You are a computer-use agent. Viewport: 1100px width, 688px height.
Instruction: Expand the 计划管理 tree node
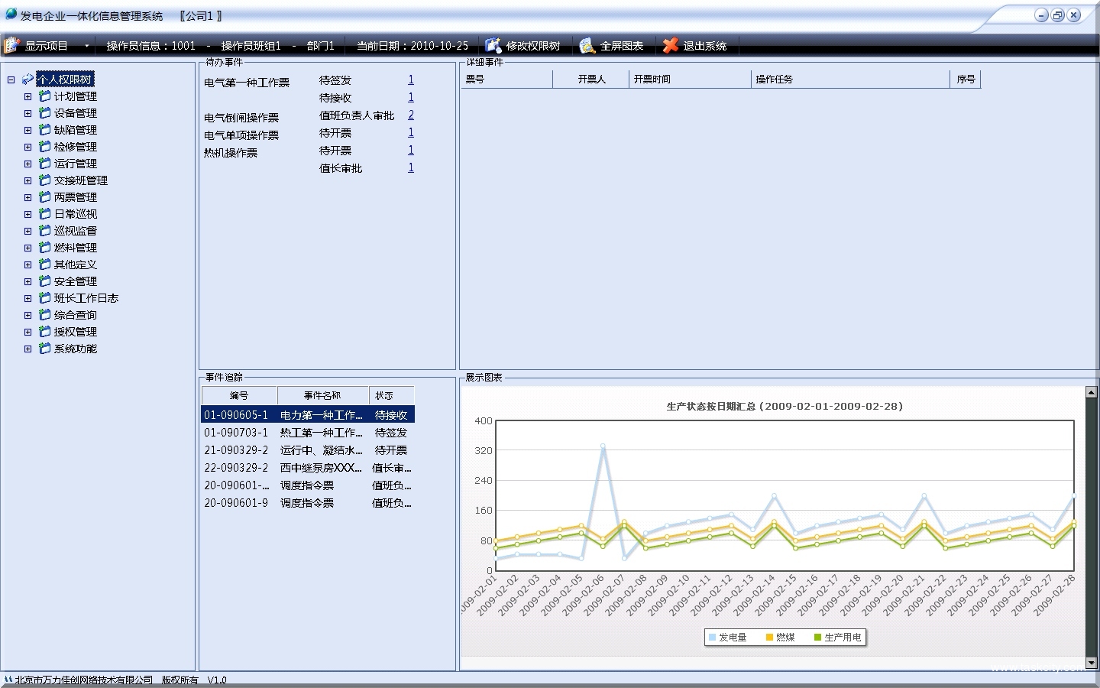tap(27, 96)
